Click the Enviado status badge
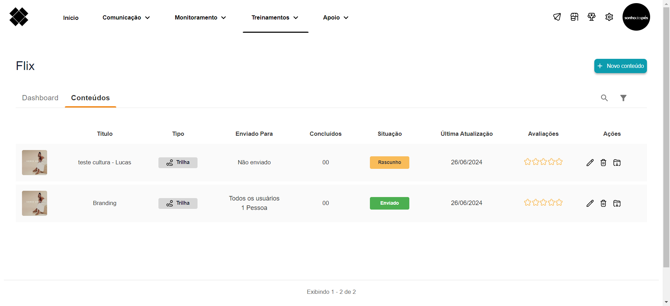Viewport: 670px width, 306px height. [389, 203]
